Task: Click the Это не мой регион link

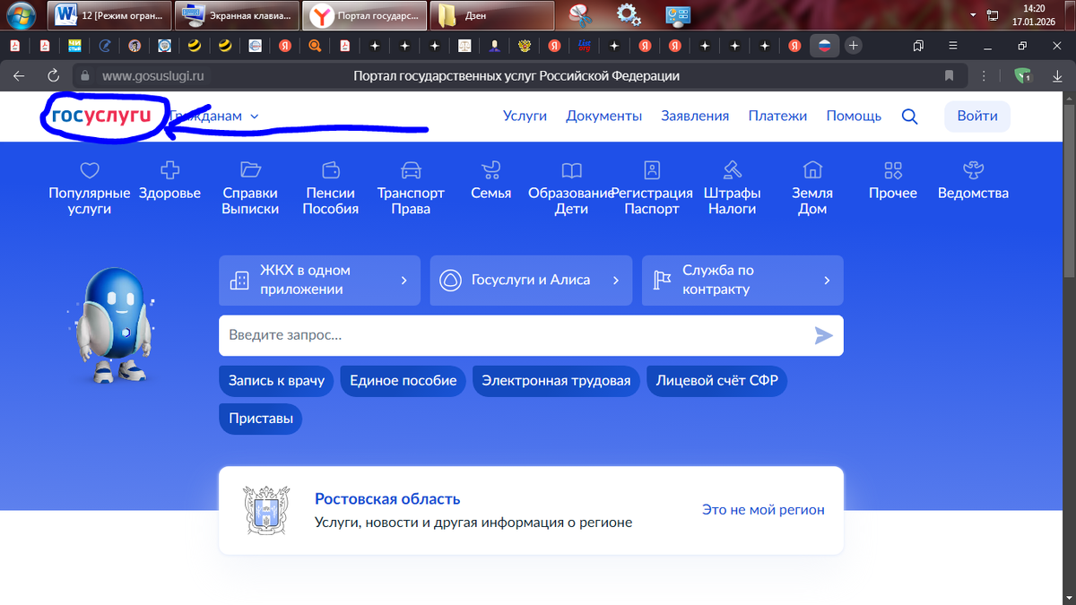Action: pos(763,509)
